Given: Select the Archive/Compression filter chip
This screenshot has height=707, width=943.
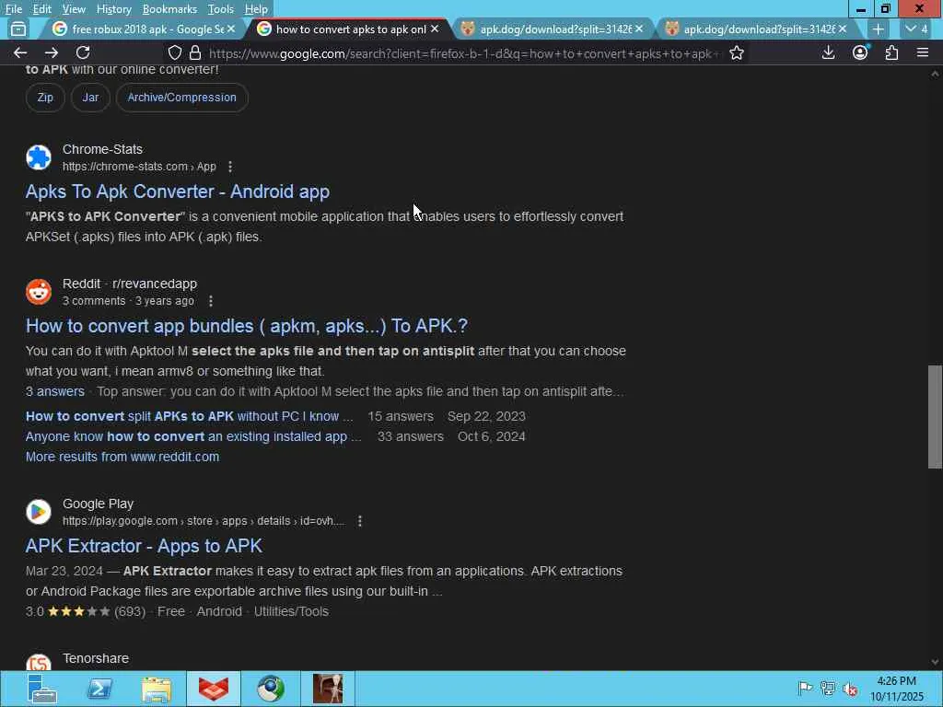Looking at the screenshot, I should (x=181, y=98).
